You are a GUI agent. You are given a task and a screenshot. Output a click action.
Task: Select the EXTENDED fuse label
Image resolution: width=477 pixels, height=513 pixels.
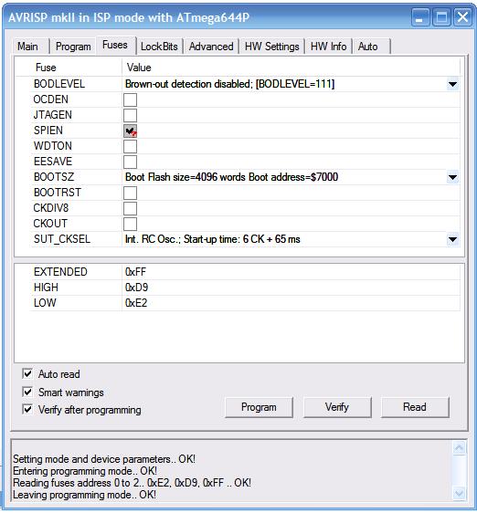(x=60, y=272)
